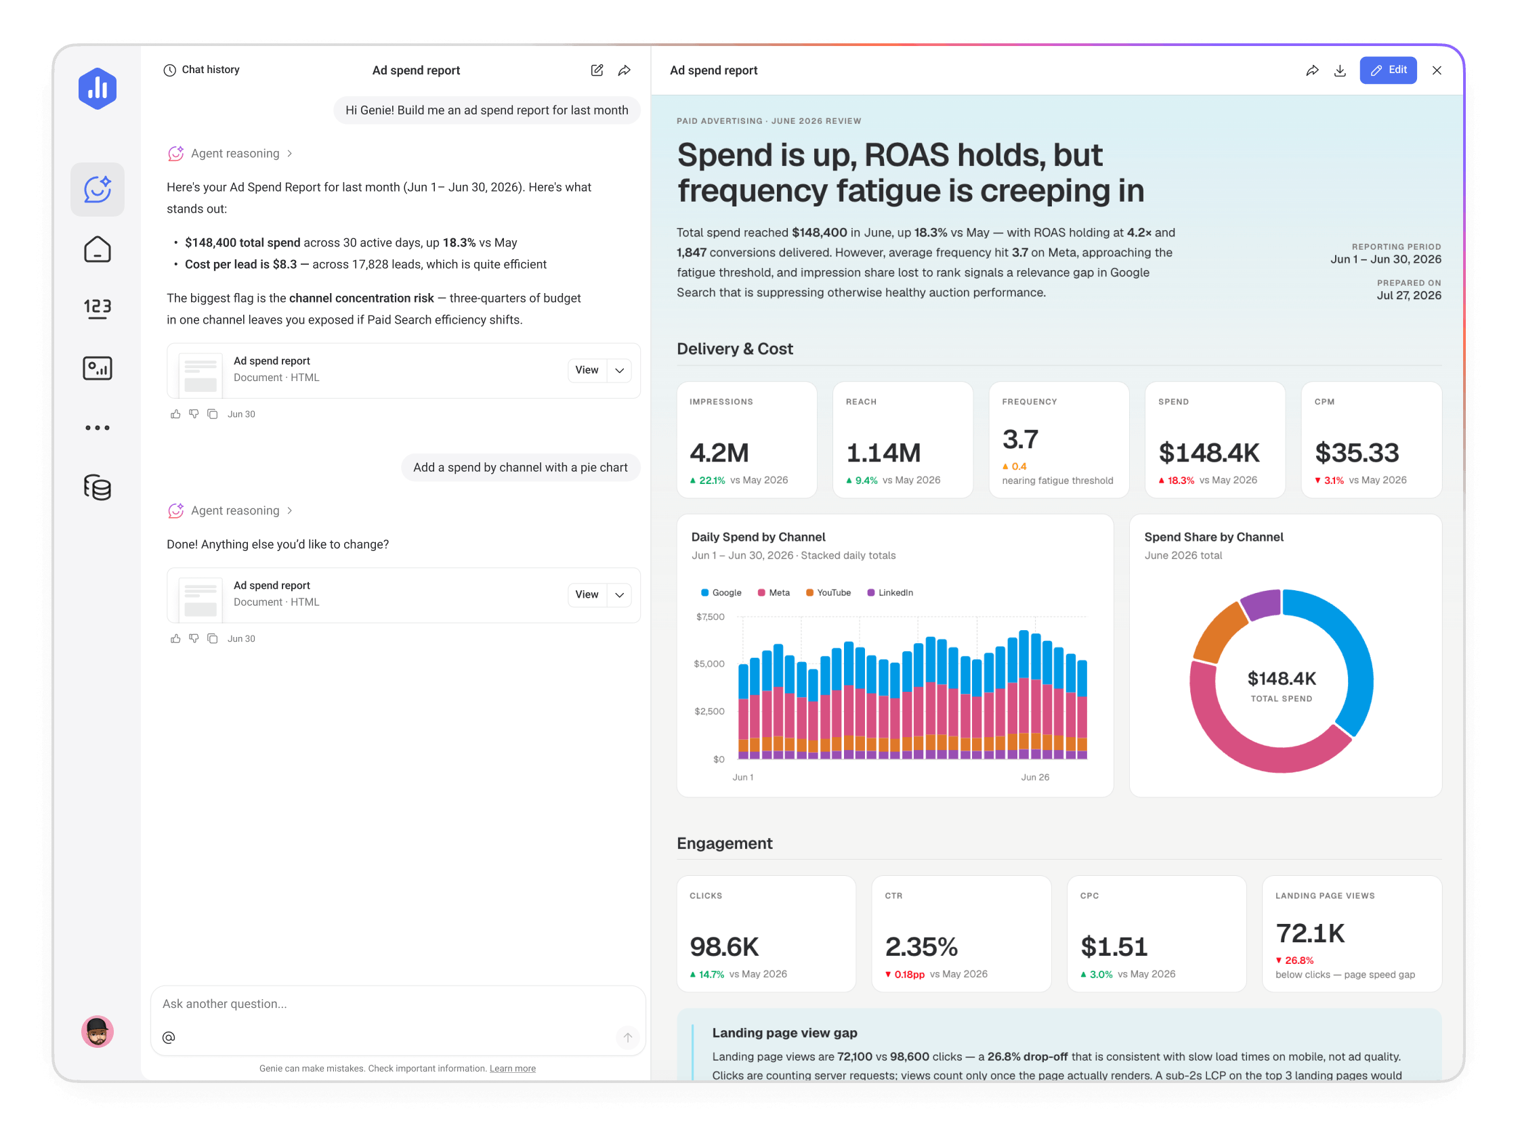Image resolution: width=1520 pixels, height=1148 pixels.
Task: Click purple LinkedIn segment of donut chart
Action: [1263, 604]
